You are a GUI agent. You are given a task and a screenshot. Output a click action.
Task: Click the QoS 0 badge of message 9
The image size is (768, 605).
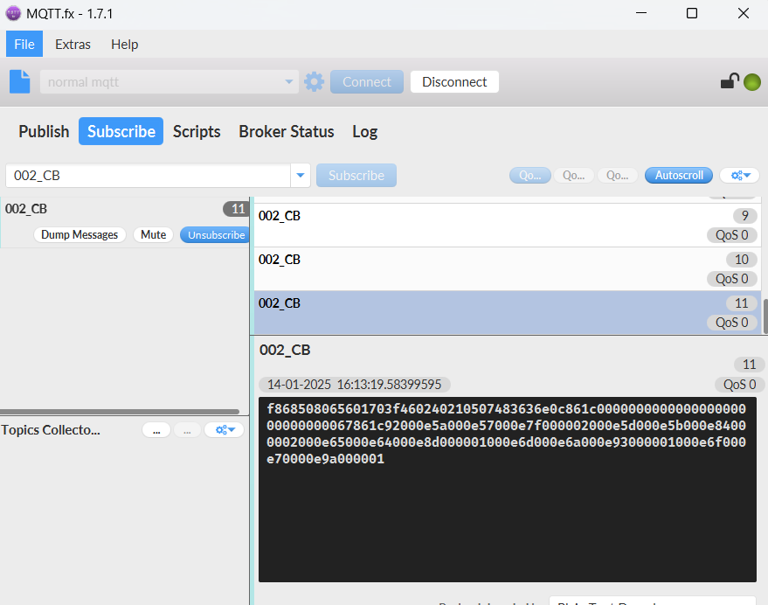pos(732,235)
